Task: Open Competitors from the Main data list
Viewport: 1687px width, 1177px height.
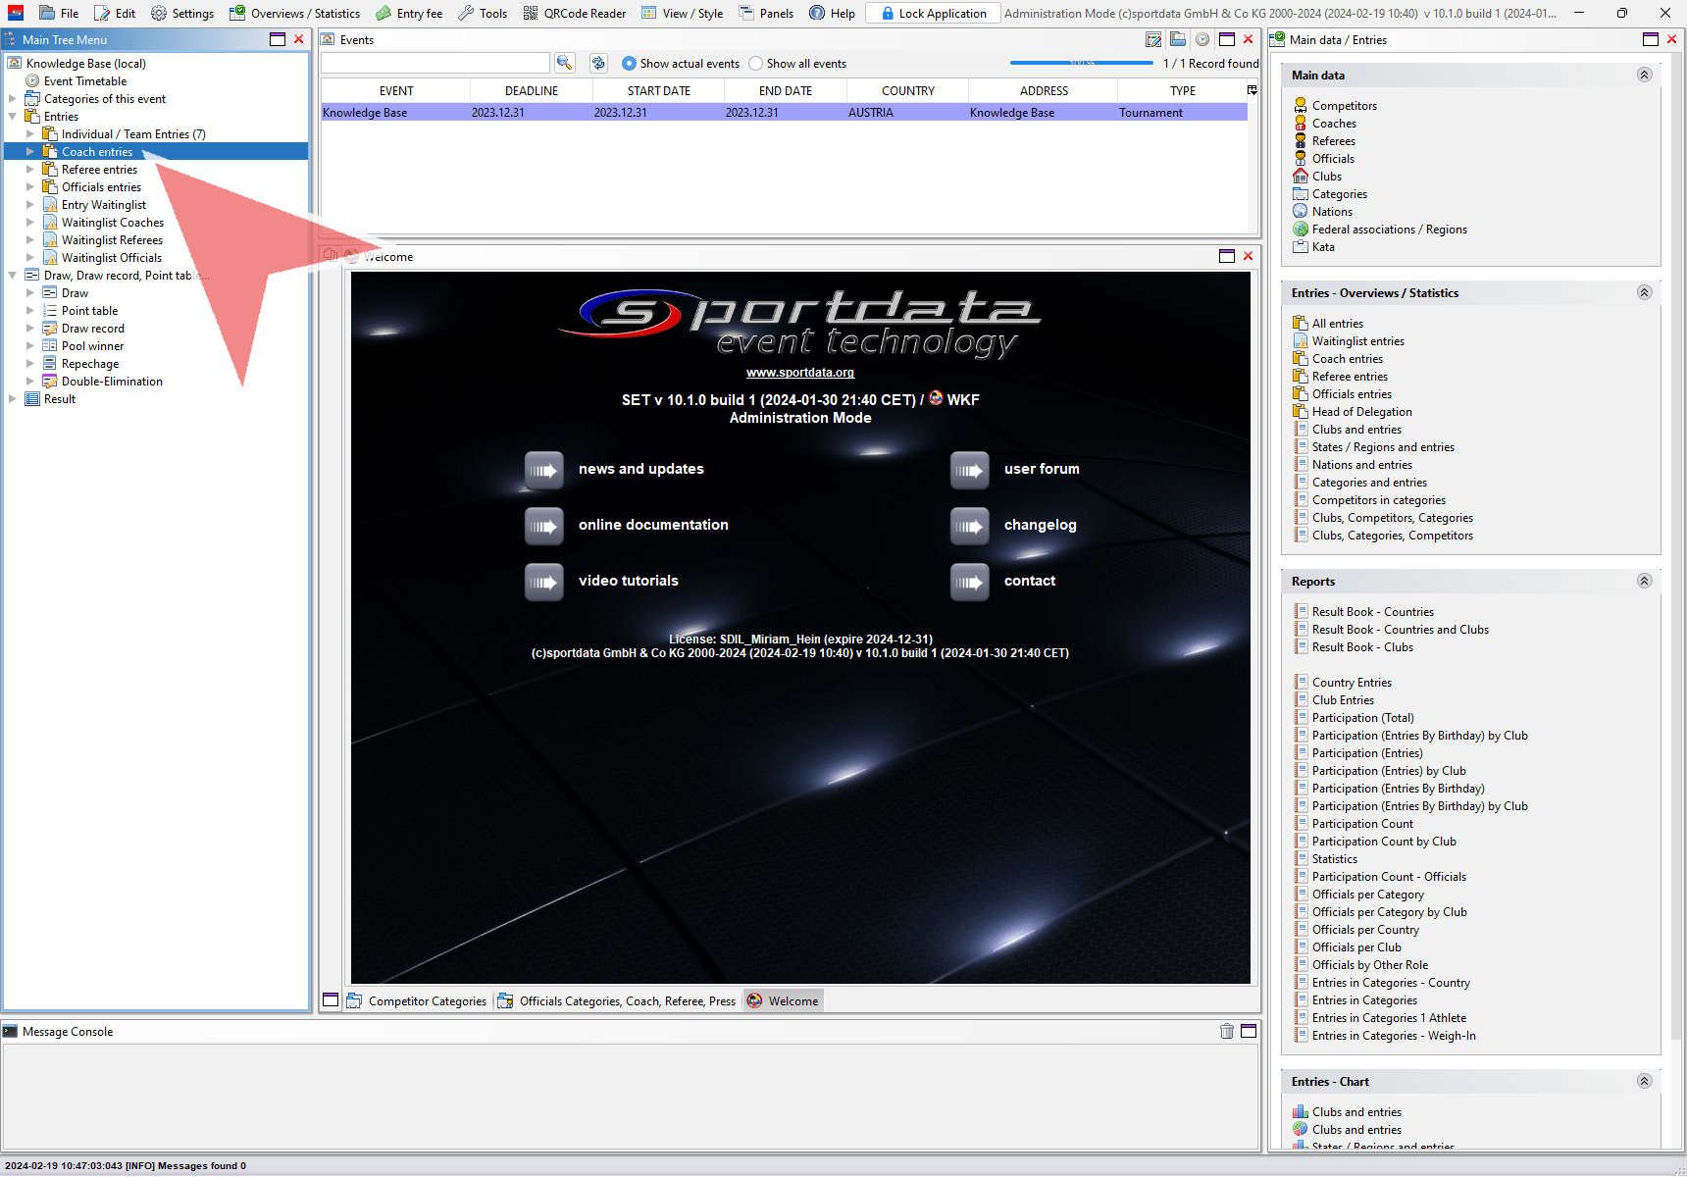Action: 1344,106
